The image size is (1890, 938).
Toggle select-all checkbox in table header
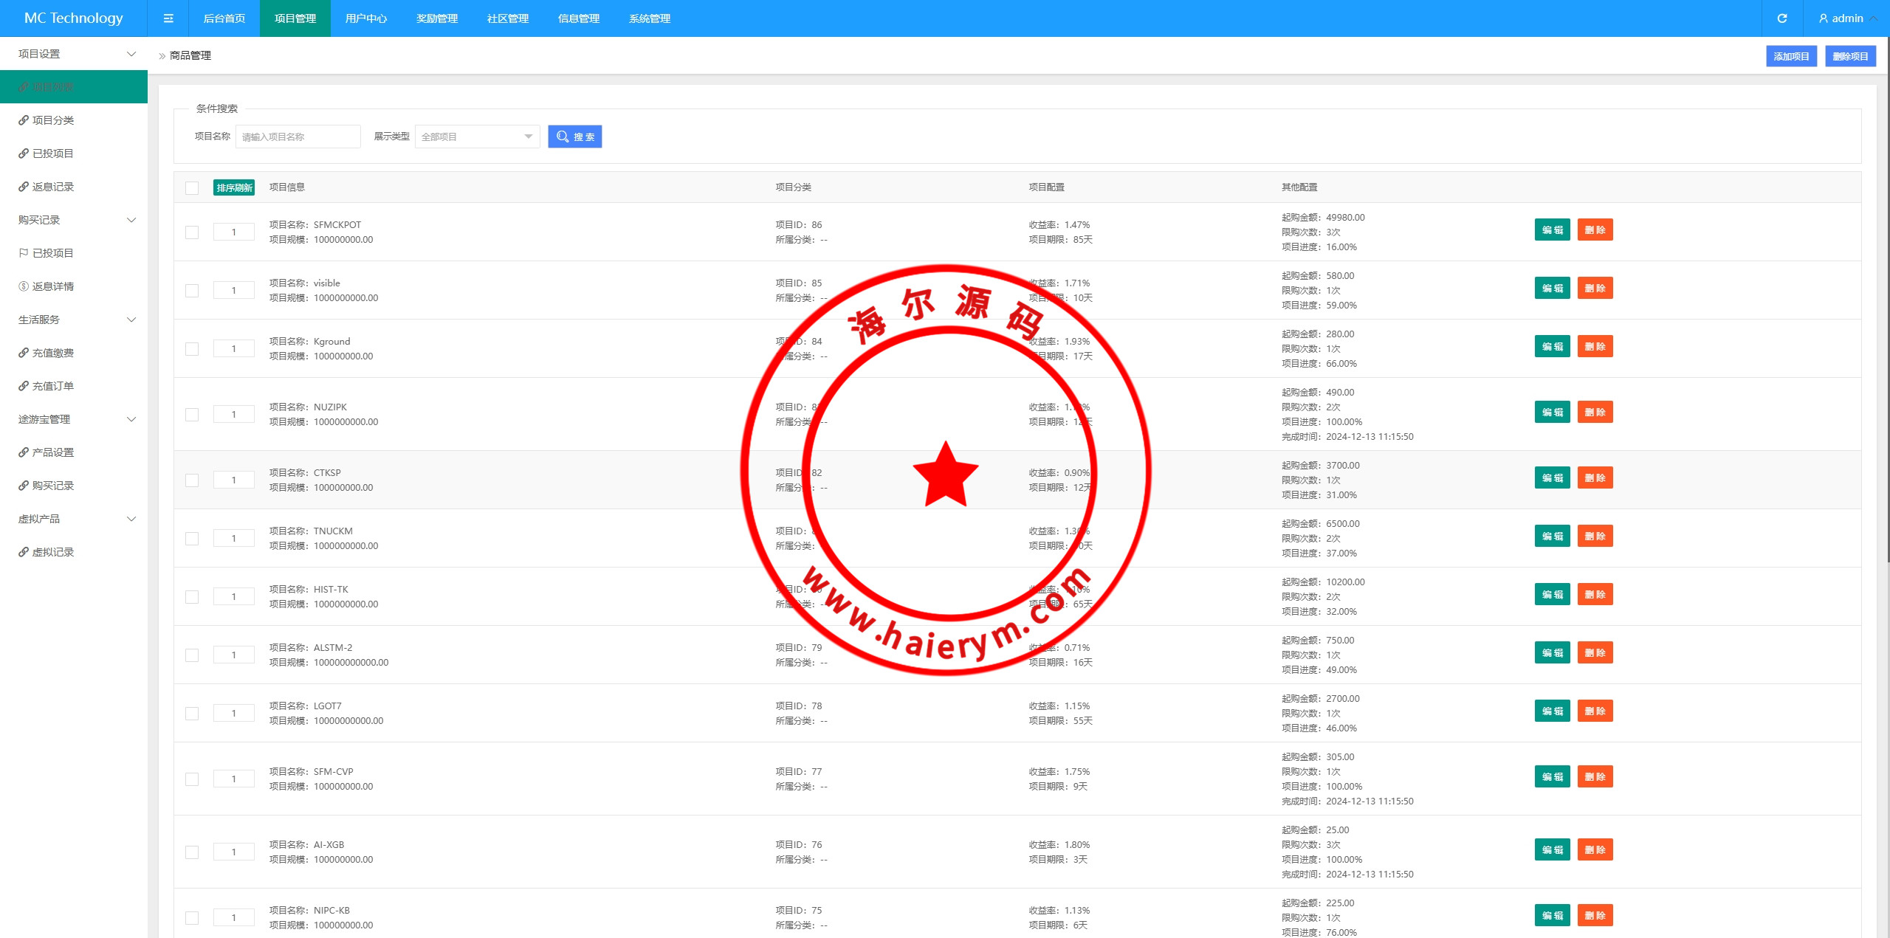[192, 187]
